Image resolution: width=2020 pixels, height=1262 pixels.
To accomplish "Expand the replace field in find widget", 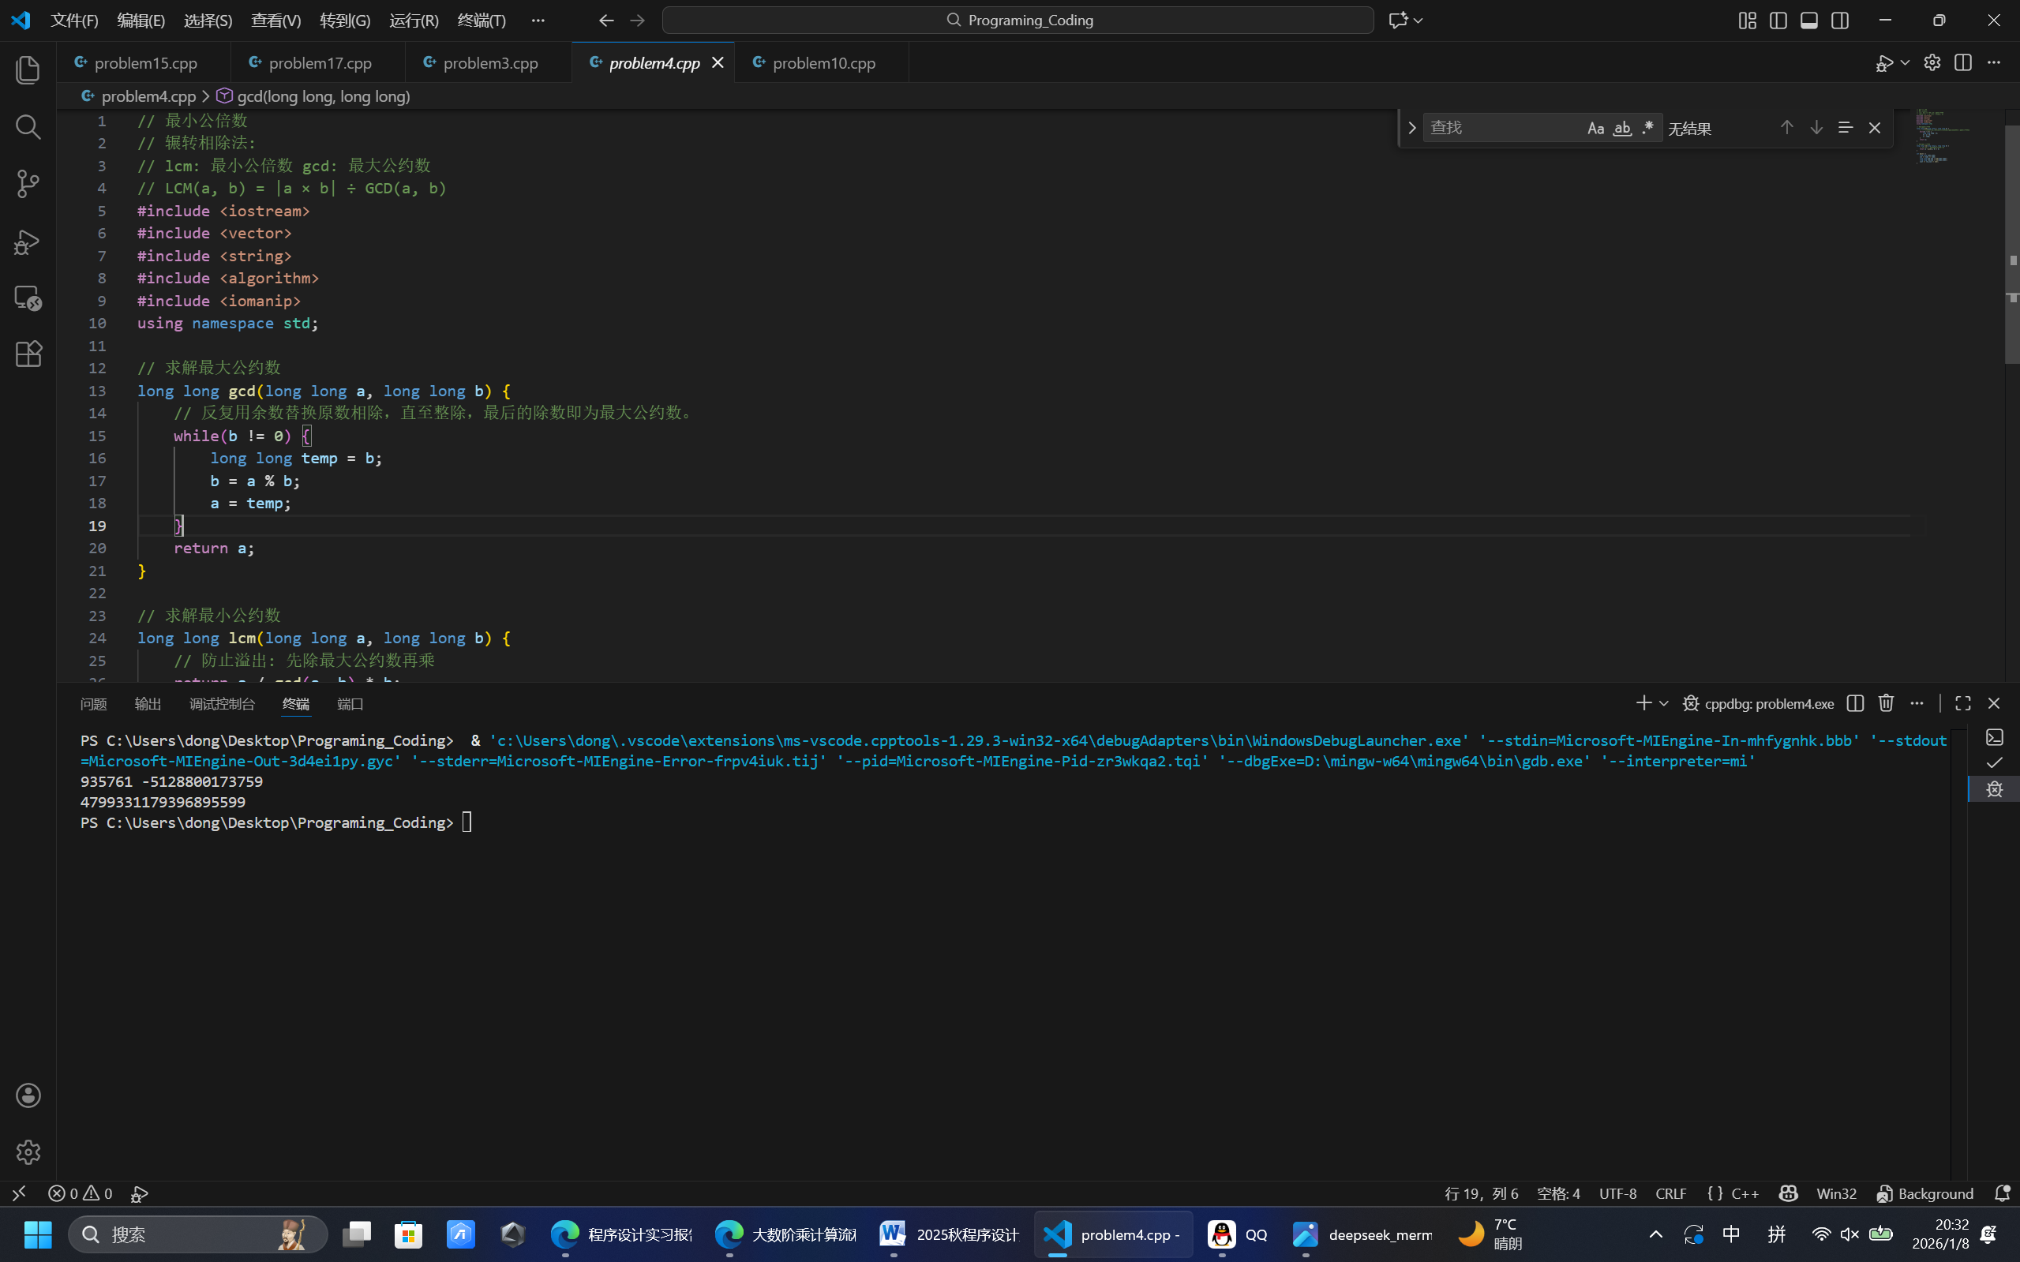I will click(x=1411, y=128).
